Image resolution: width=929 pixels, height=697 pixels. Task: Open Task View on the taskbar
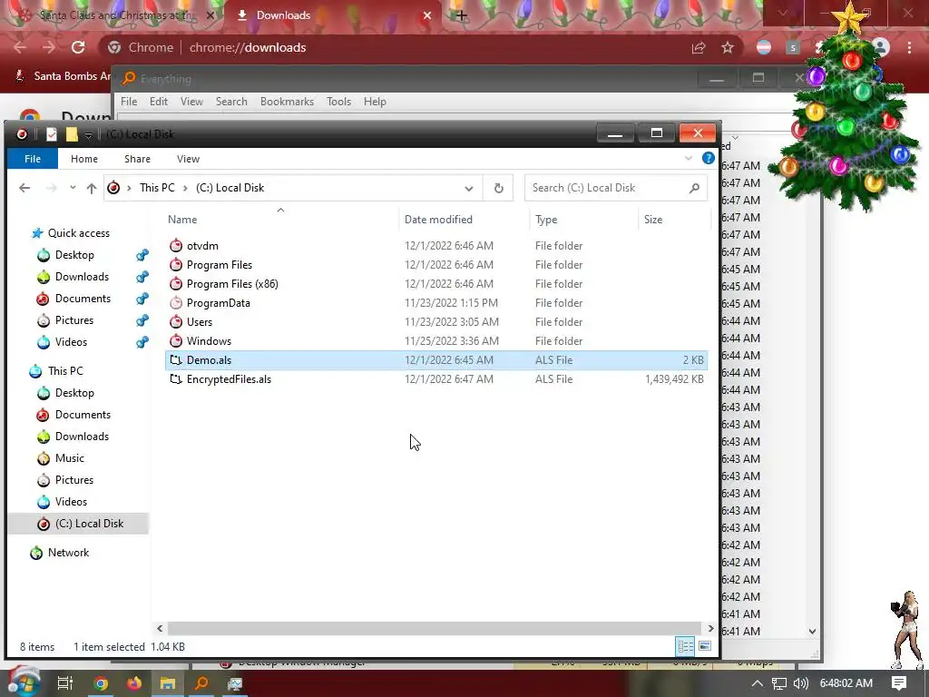coord(65,683)
